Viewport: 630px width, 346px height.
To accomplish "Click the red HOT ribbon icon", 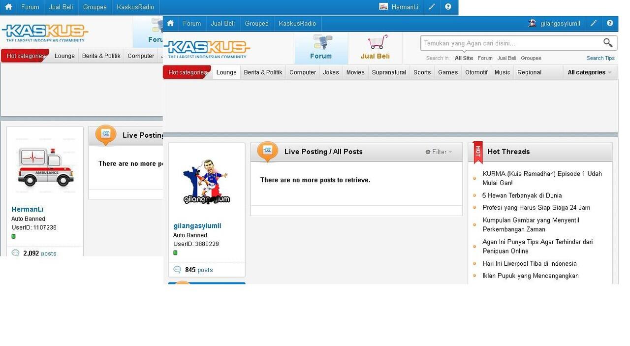I will pyautogui.click(x=477, y=152).
